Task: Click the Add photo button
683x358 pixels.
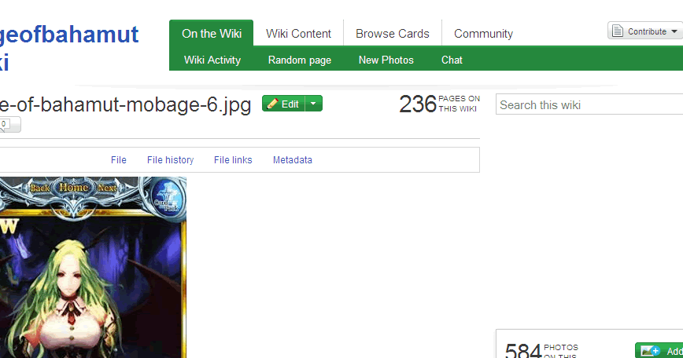Action: [x=659, y=351]
